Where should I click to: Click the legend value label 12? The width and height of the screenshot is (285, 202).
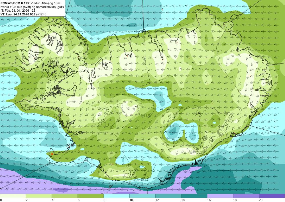[x=157, y=200]
